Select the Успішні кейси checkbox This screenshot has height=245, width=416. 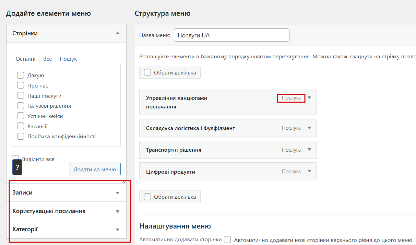[x=21, y=116]
